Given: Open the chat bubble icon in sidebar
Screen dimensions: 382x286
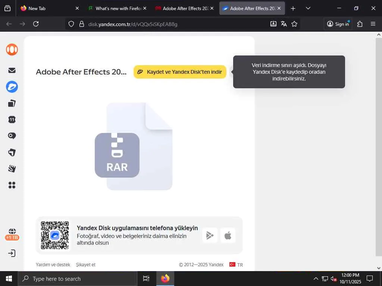Looking at the screenshot, I should 12,136.
